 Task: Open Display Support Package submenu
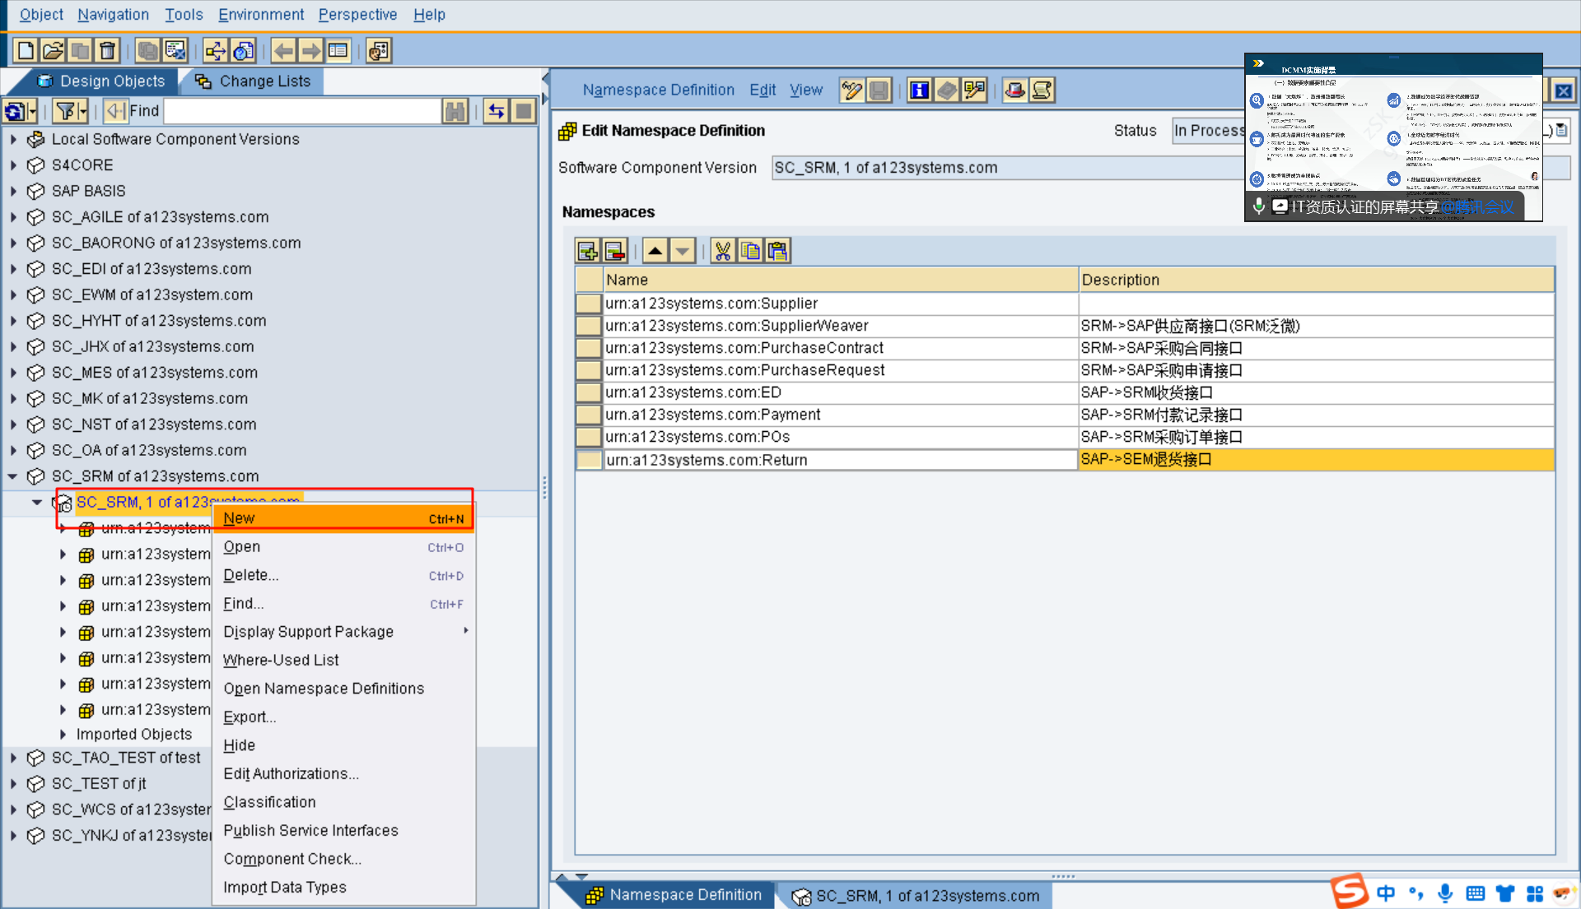tap(343, 632)
